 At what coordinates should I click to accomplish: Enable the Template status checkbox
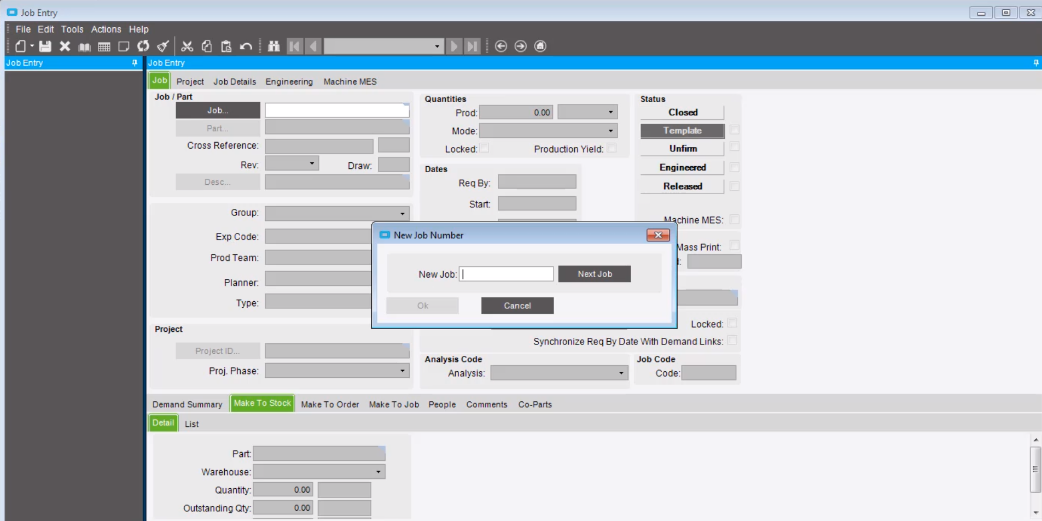point(735,130)
